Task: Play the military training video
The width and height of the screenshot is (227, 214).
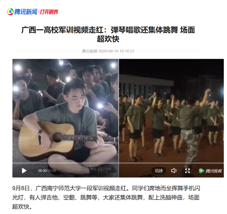Action: 24,171
